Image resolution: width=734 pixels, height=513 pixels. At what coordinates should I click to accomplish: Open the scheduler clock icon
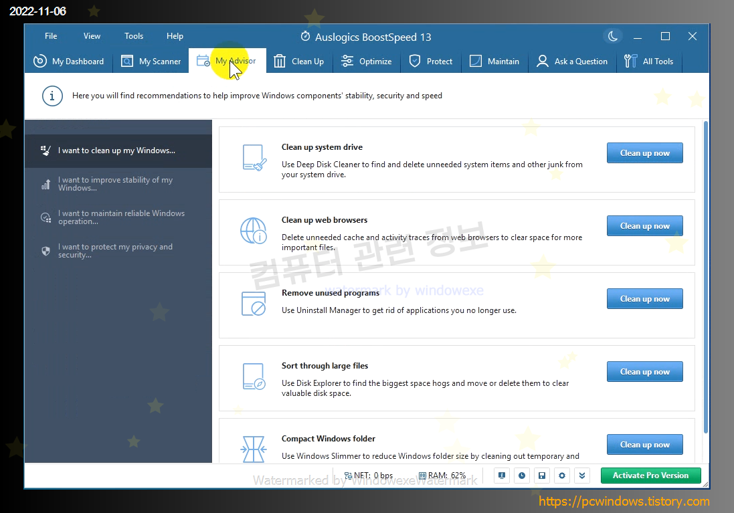point(522,476)
